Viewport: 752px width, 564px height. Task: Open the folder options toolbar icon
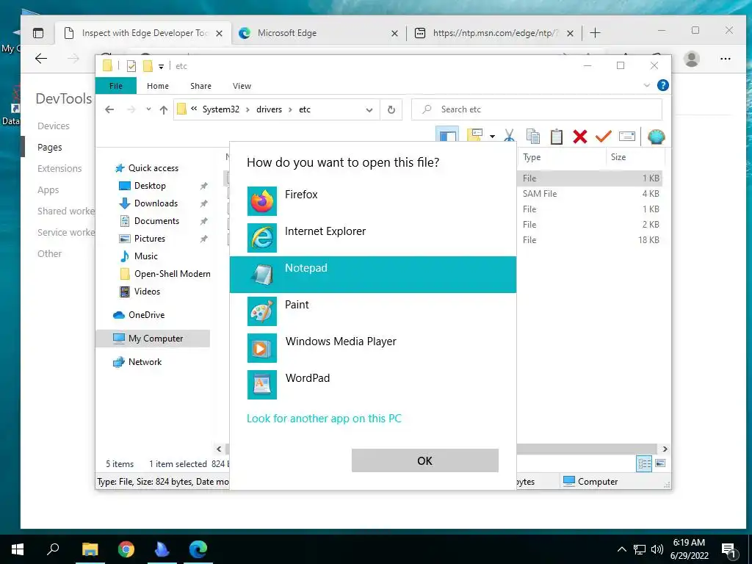[474, 136]
